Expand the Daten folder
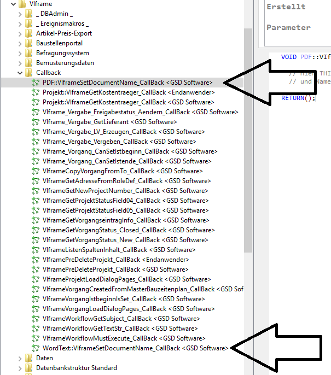The width and height of the screenshot is (331, 375). point(20,358)
